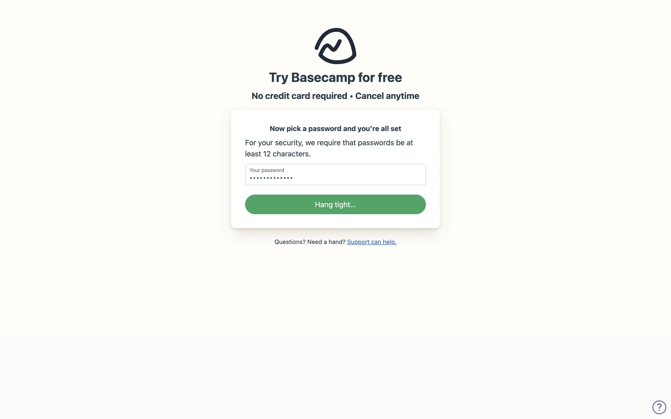Click the Try Basecamp for free heading
The width and height of the screenshot is (671, 419).
[x=335, y=78]
